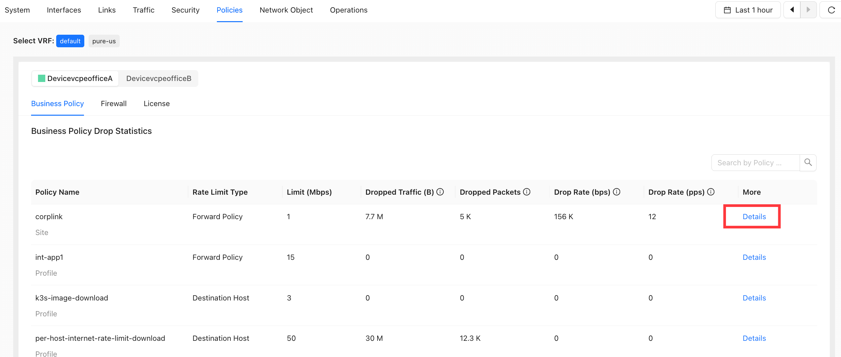841x357 pixels.
Task: Click the 5 K dropped packets value
Action: coord(465,217)
